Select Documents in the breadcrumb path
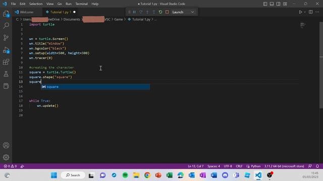The height and width of the screenshot is (181, 323). (72, 19)
